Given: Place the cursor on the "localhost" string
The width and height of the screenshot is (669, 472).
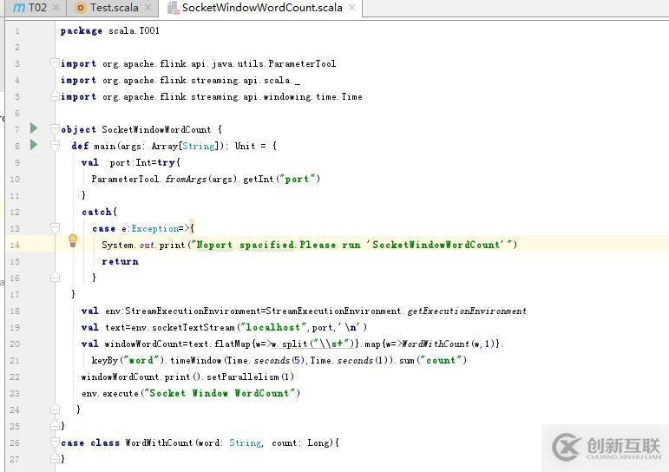Looking at the screenshot, I should (x=271, y=327).
